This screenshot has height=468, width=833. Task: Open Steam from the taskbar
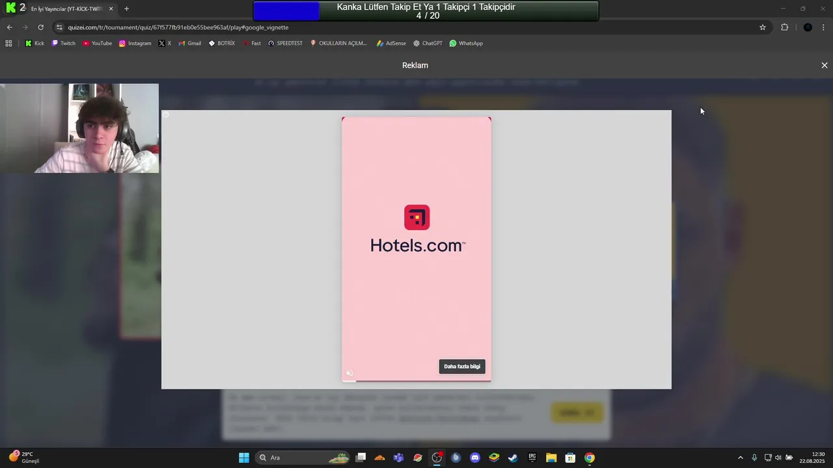click(x=513, y=458)
